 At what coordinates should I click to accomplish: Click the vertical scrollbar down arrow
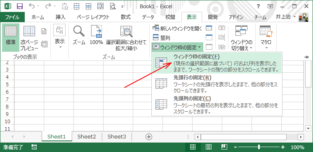click(x=308, y=128)
